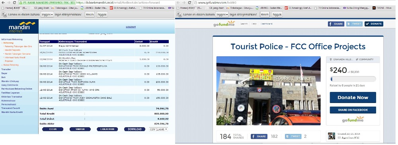Click the DOWNLOAD button
The width and height of the screenshot is (398, 145).
135,129
